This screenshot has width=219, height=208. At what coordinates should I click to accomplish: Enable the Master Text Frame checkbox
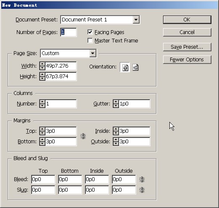90,41
